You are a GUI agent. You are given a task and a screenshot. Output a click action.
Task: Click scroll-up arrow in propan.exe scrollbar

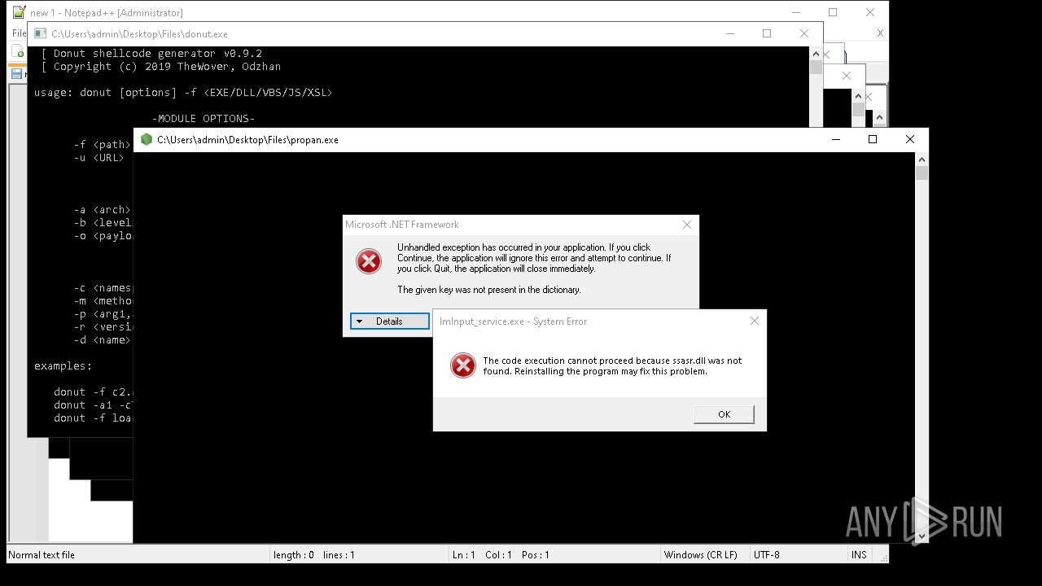(922, 159)
